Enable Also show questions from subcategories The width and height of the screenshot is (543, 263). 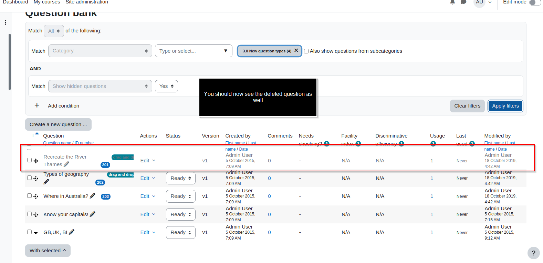click(306, 51)
